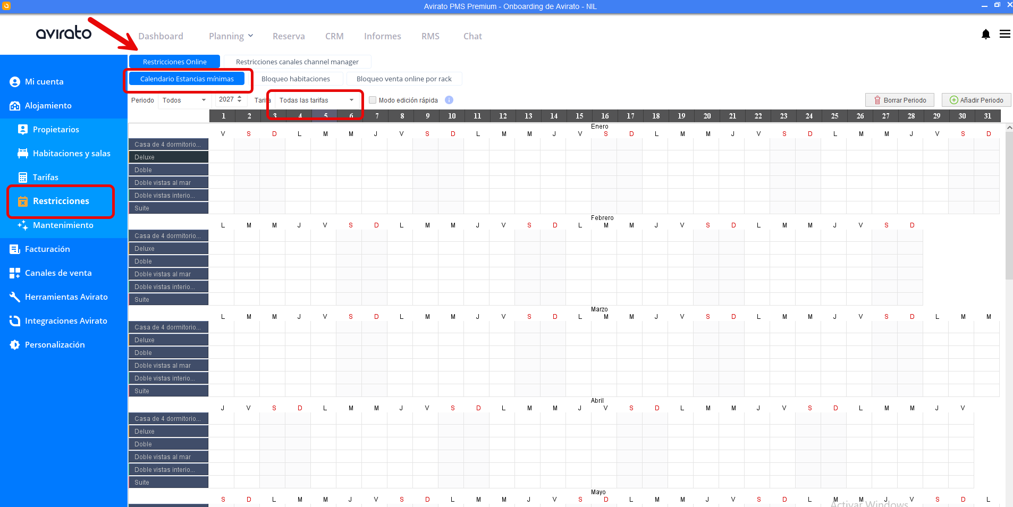Select Casa de 4 dormitorio row under Marzo
The image size is (1013, 507).
168,327
